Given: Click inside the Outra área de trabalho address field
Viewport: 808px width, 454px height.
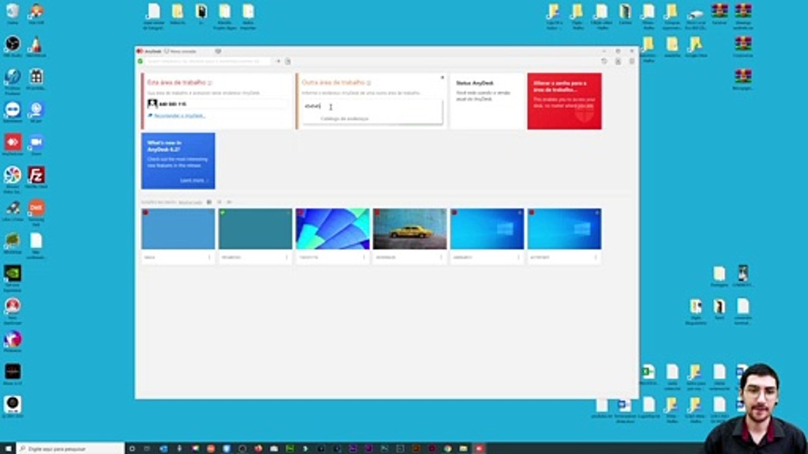Looking at the screenshot, I should tap(372, 107).
